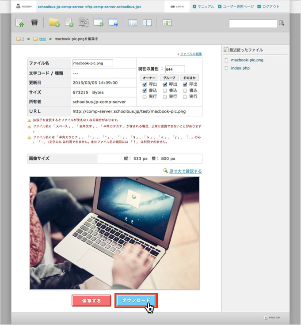This screenshot has width=301, height=325.
Task: Switch to the list table view icon
Action: pyautogui.click(x=133, y=23)
